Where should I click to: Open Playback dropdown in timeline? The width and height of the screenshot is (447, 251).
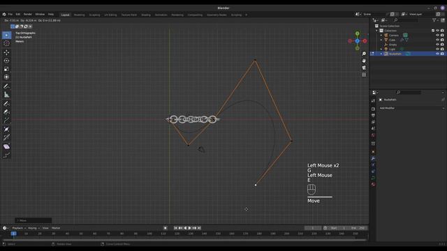coord(19,228)
